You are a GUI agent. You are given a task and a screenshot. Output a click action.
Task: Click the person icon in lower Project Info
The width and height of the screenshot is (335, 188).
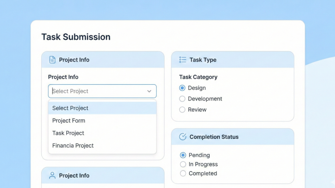click(x=52, y=175)
